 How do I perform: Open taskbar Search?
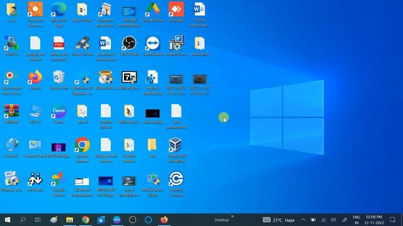point(23,220)
